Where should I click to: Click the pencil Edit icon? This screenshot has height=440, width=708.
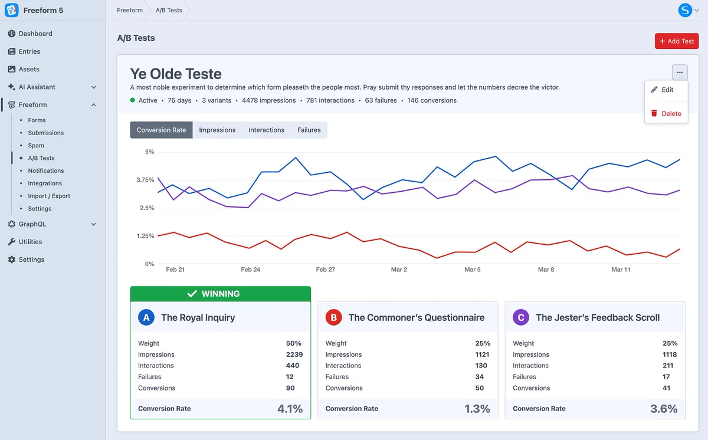[654, 90]
